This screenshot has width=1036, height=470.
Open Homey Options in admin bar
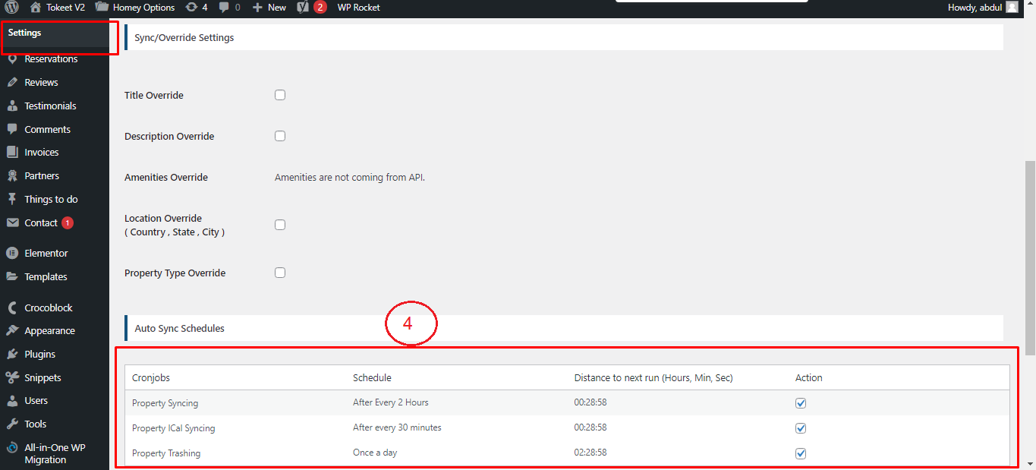(135, 8)
